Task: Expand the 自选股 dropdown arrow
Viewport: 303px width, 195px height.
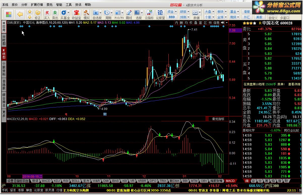Action: click(x=101, y=13)
